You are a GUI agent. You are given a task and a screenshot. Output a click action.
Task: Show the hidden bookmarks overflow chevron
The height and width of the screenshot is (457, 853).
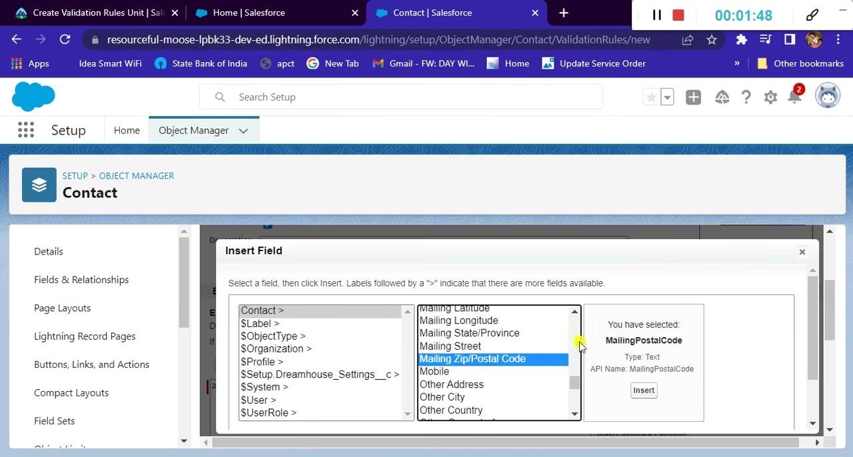736,63
